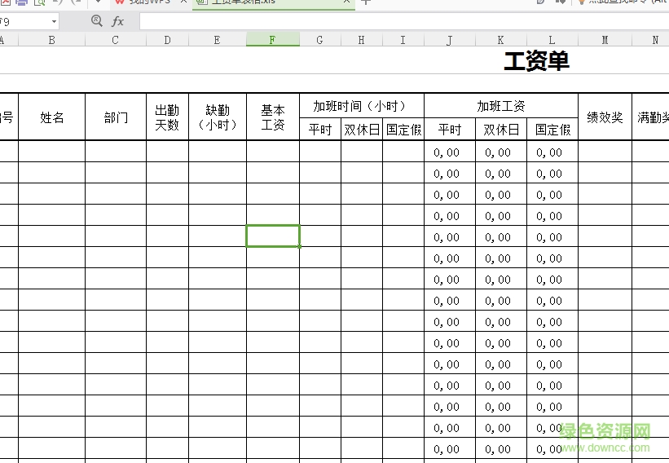
Task: Select column E header
Action: [x=218, y=40]
